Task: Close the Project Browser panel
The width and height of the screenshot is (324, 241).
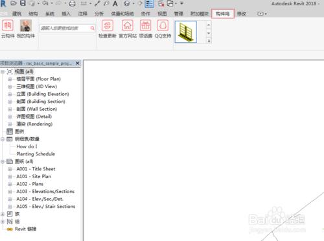Action: (x=78, y=63)
